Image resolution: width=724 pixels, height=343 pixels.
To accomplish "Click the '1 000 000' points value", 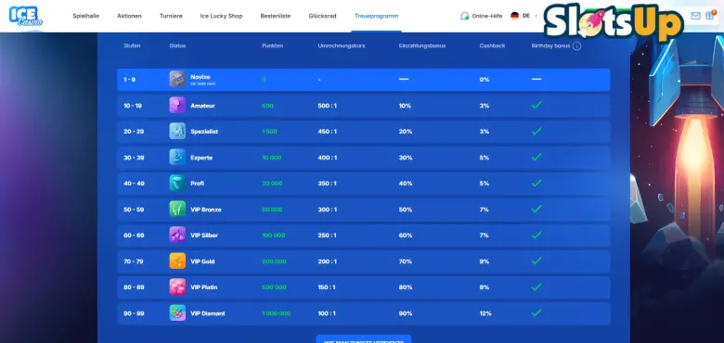I will [x=276, y=313].
